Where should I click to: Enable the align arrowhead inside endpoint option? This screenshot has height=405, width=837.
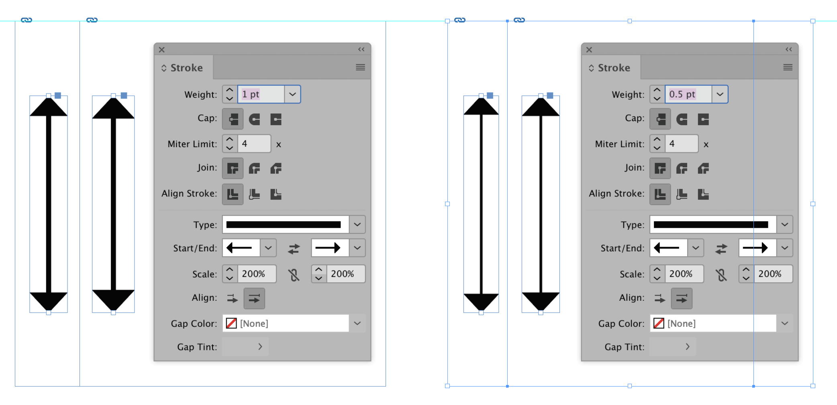coord(254,298)
